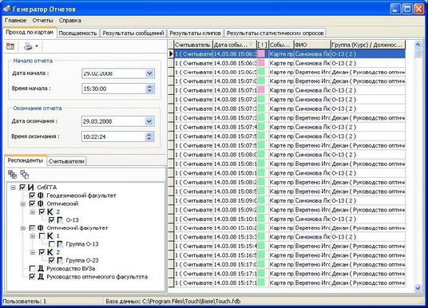Uncheck the О-13 group checkbox
Screen dimensions: 428x308
point(52,220)
